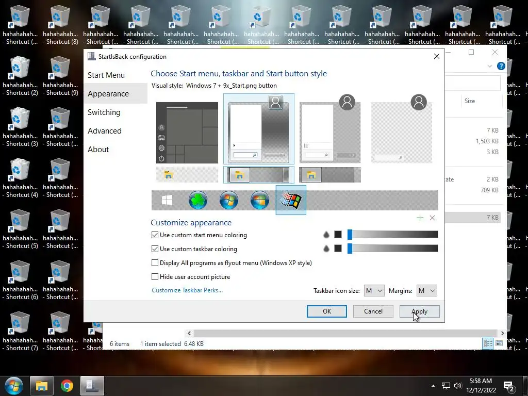528x396 pixels.
Task: Select desktop shortcut hahahahah Shortcut (2)
Action: [20, 76]
